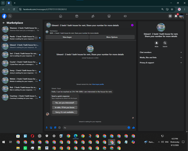Expand Media, files and links section

pos(161,57)
